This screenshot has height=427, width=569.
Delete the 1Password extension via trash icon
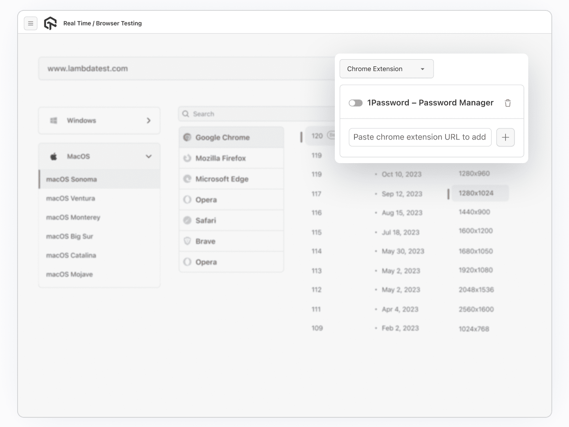pos(507,103)
